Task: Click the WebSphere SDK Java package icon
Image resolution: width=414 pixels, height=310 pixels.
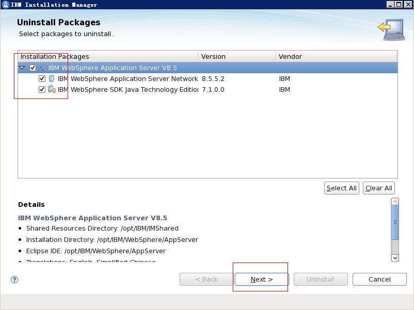Action: [x=52, y=89]
